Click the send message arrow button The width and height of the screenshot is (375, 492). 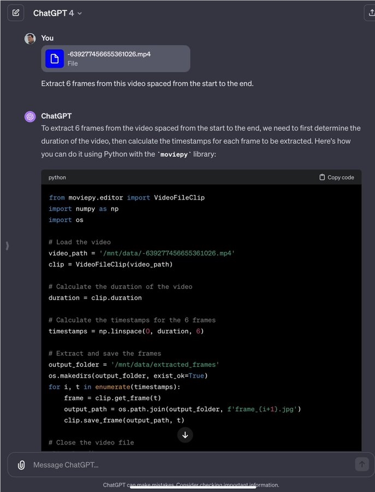click(361, 464)
